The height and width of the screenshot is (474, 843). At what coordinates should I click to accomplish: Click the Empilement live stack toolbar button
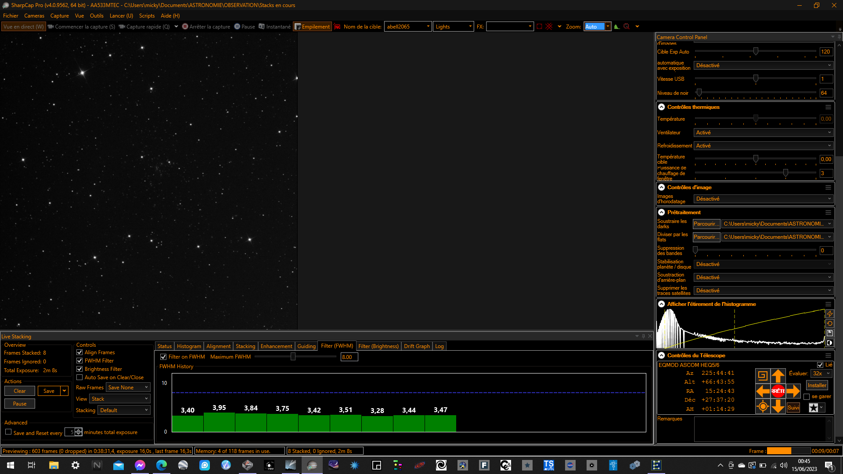pyautogui.click(x=312, y=26)
